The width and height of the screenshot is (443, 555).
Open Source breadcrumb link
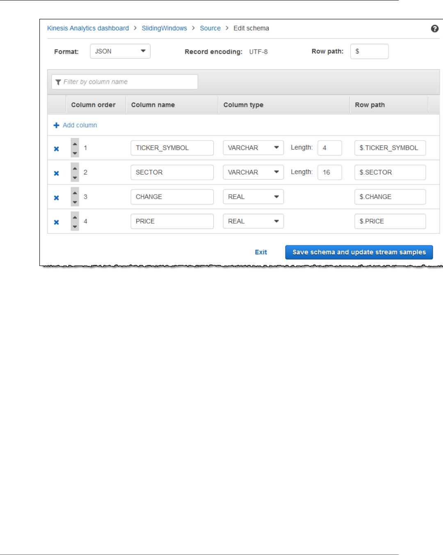pyautogui.click(x=210, y=28)
